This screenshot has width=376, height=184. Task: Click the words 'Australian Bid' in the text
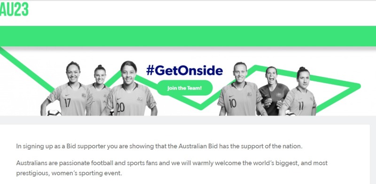point(198,146)
